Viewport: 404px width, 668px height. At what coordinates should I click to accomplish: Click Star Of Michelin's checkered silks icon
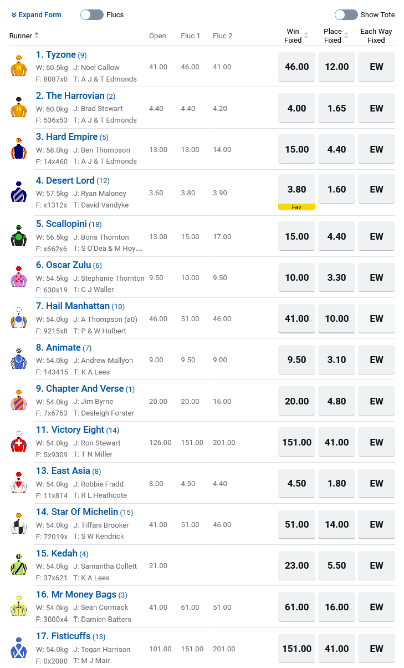click(x=19, y=524)
